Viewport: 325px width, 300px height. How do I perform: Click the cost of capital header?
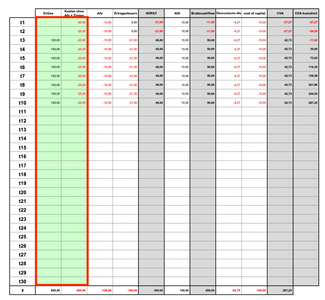[254, 13]
